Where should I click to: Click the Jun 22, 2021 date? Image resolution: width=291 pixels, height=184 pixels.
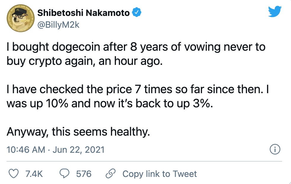tap(78, 149)
